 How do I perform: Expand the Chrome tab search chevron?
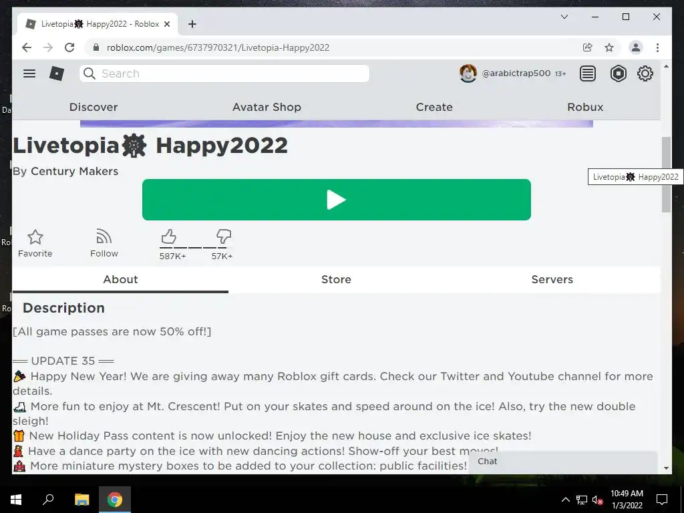pos(564,17)
